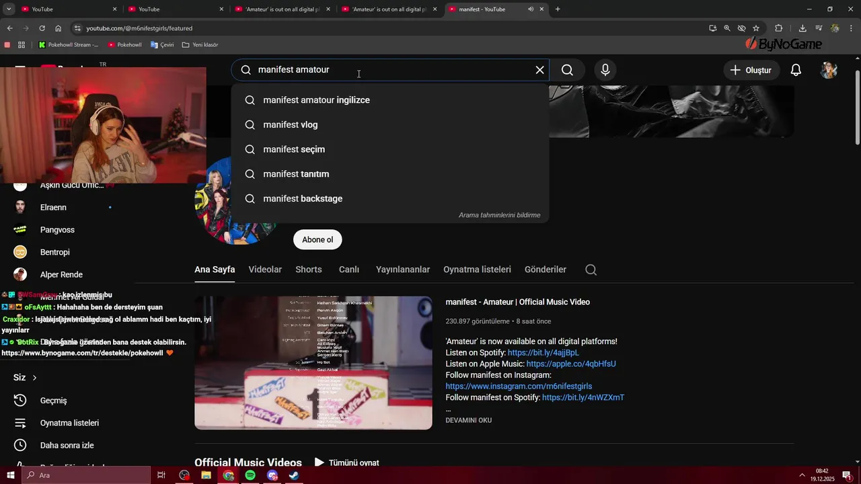The image size is (861, 484).
Task: Expand description with DEVAMINI OKU
Action: click(x=468, y=420)
